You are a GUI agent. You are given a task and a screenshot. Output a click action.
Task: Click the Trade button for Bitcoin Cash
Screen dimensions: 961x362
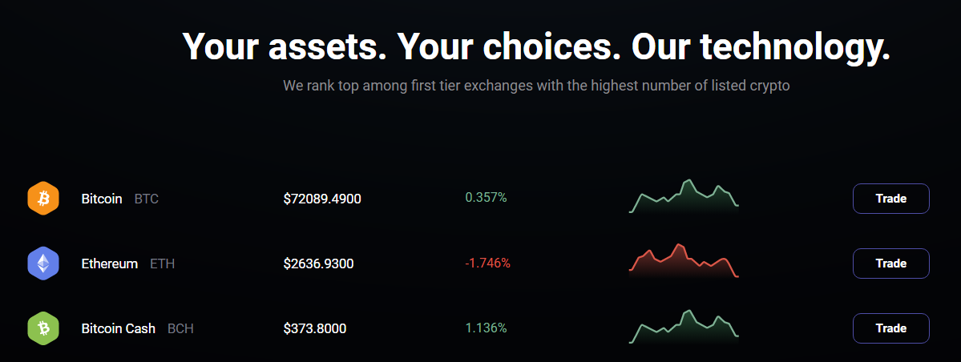point(891,328)
